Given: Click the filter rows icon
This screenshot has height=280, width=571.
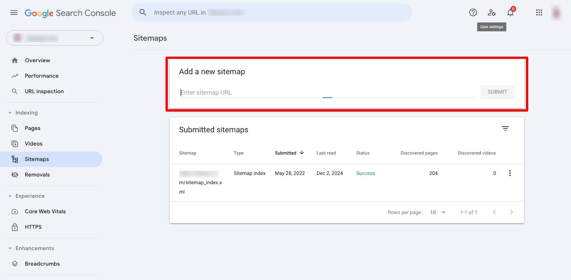Looking at the screenshot, I should point(505,128).
